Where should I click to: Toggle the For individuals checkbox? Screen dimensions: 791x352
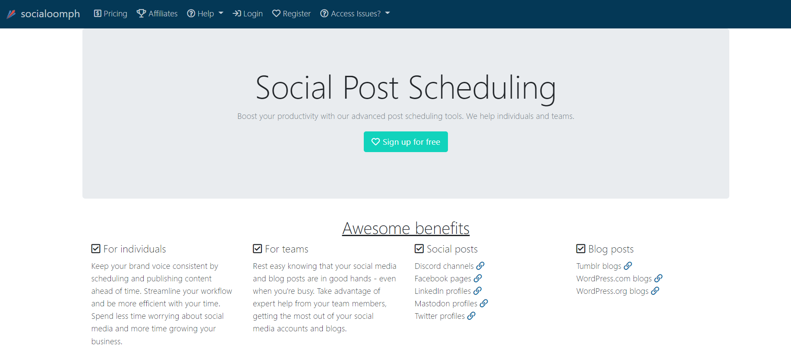pos(95,248)
